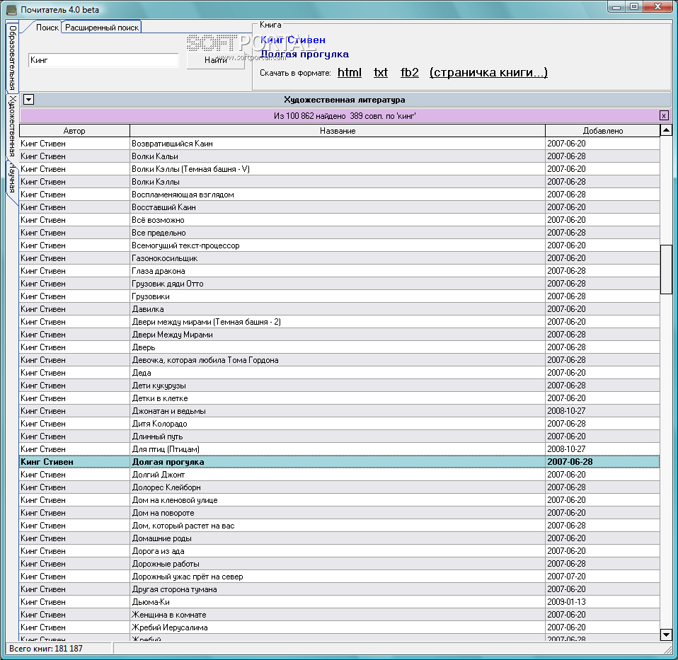Select the row Дом на повороте
678x660 pixels.
[340, 513]
